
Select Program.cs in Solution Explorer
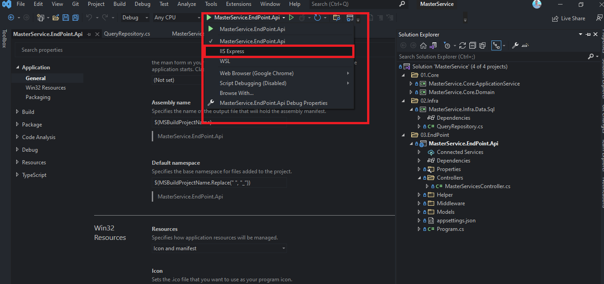pyautogui.click(x=450, y=229)
